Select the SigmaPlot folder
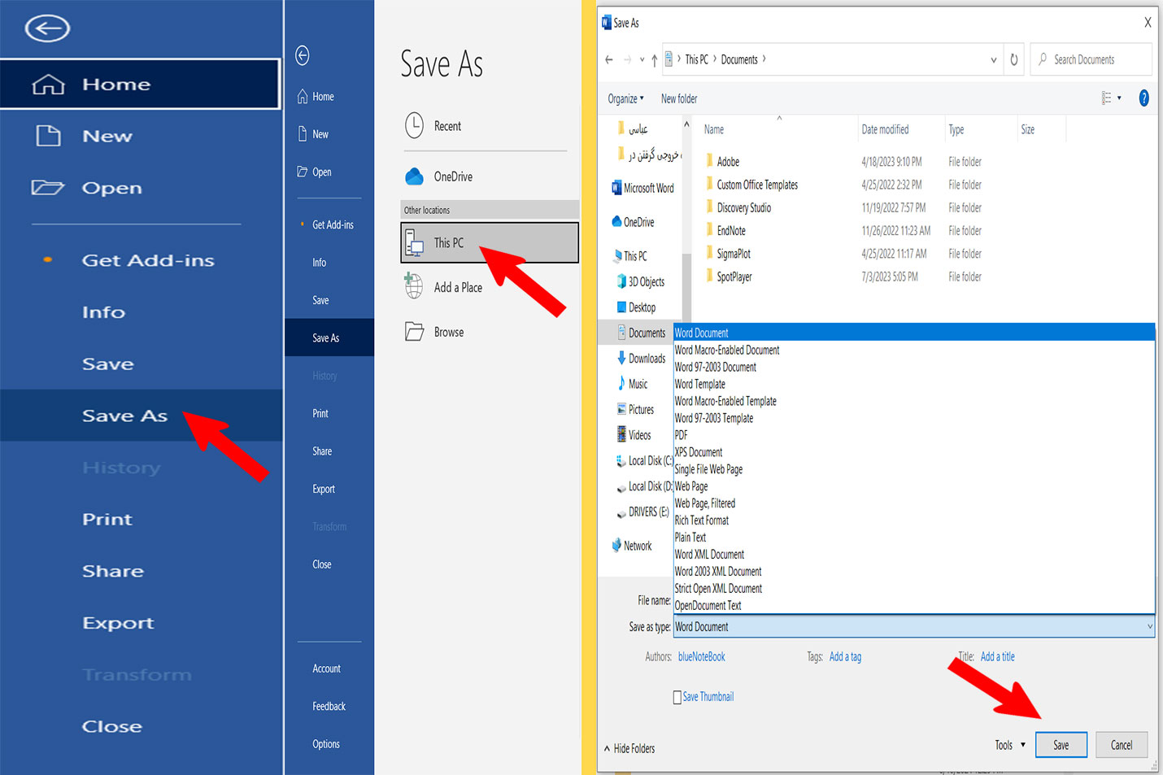The image size is (1163, 775). coord(734,253)
